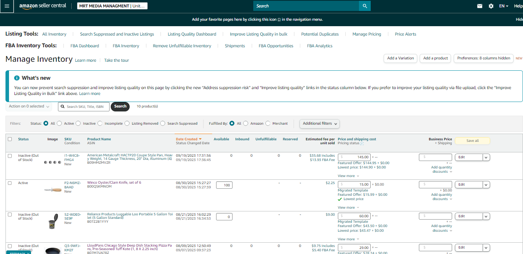This screenshot has height=254, width=523.
Task: Click the What's new info icon
Action: [x=17, y=78]
